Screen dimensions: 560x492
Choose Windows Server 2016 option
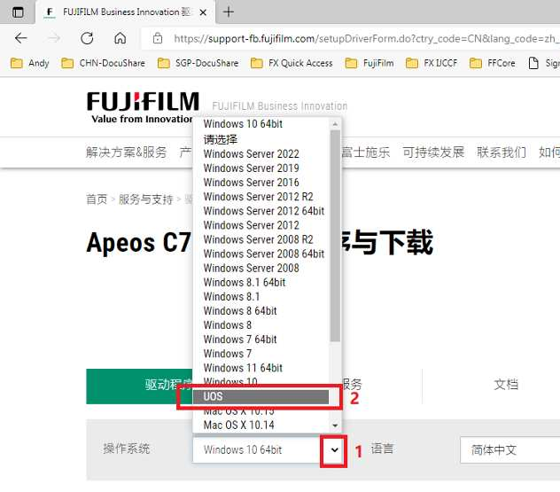(261, 183)
